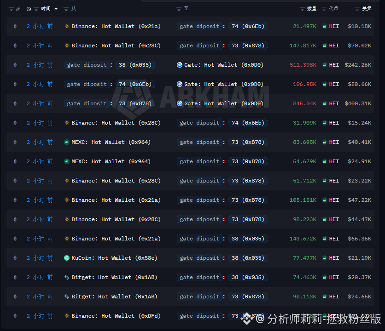
Task: Click the $24.91K value
Action: coord(360,161)
